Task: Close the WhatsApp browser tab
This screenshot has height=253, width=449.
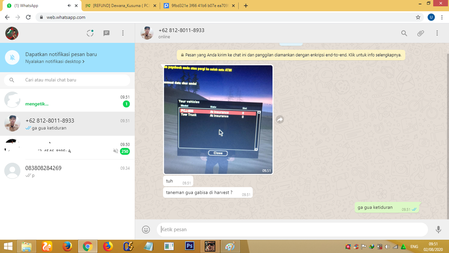Action: tap(76, 6)
